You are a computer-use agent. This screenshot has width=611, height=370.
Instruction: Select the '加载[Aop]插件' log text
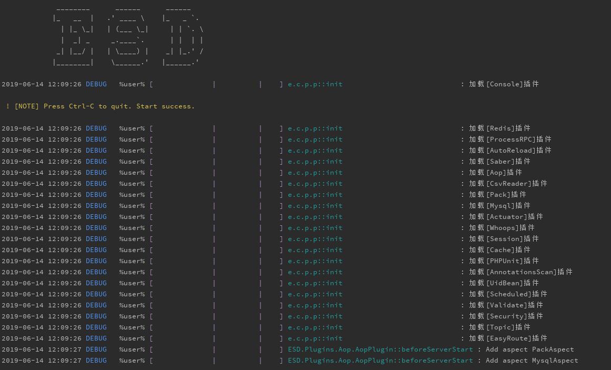[495, 172]
